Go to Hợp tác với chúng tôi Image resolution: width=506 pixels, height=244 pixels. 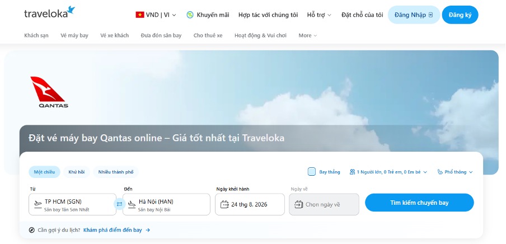268,15
